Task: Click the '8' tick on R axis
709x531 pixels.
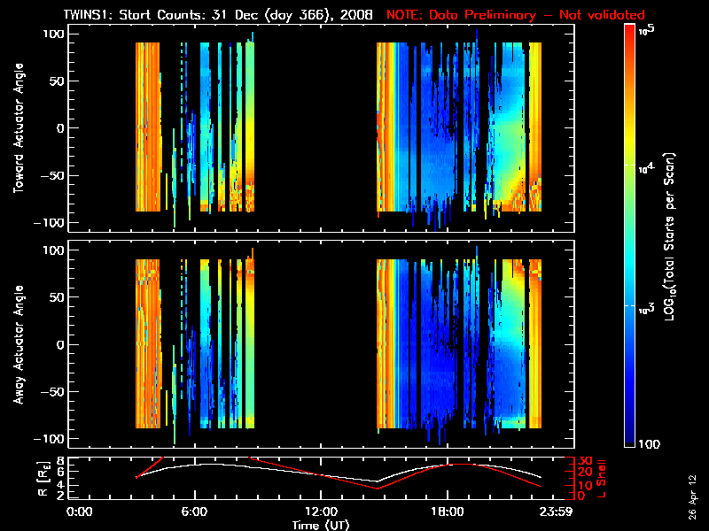Action: pyautogui.click(x=59, y=461)
